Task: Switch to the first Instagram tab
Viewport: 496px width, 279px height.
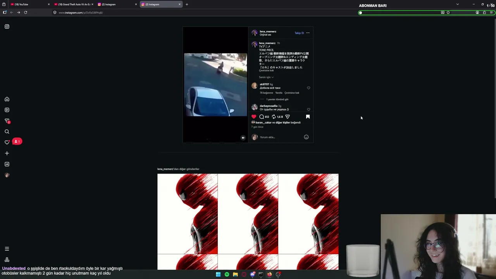Action: point(116,4)
